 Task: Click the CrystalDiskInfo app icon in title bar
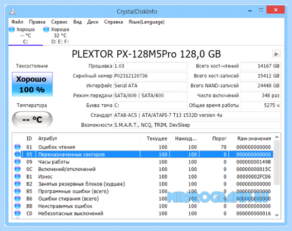coord(13,11)
